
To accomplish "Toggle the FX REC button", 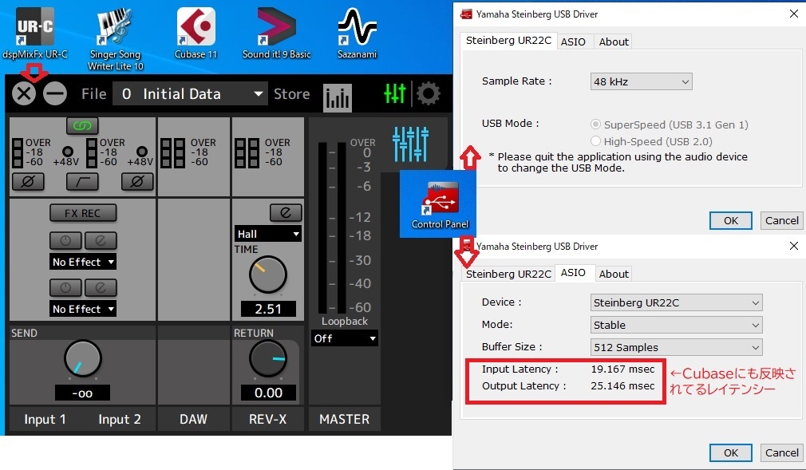I will pyautogui.click(x=83, y=213).
